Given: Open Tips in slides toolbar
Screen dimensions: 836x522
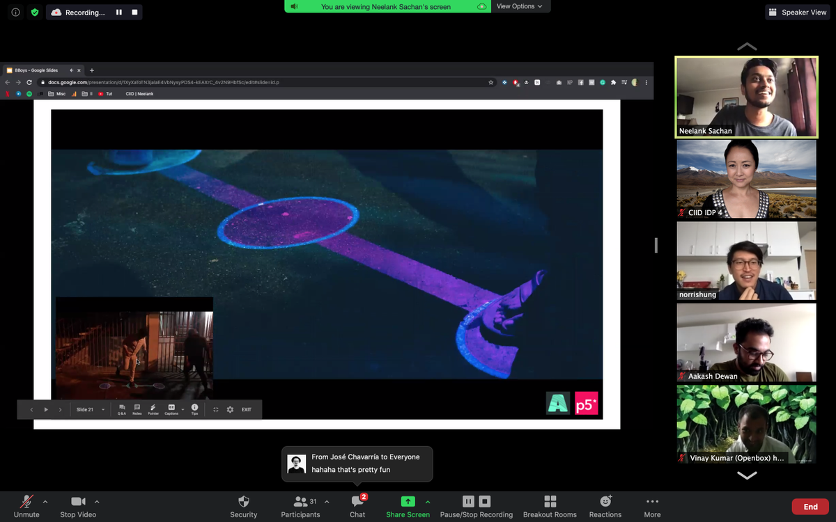Looking at the screenshot, I should click(194, 409).
